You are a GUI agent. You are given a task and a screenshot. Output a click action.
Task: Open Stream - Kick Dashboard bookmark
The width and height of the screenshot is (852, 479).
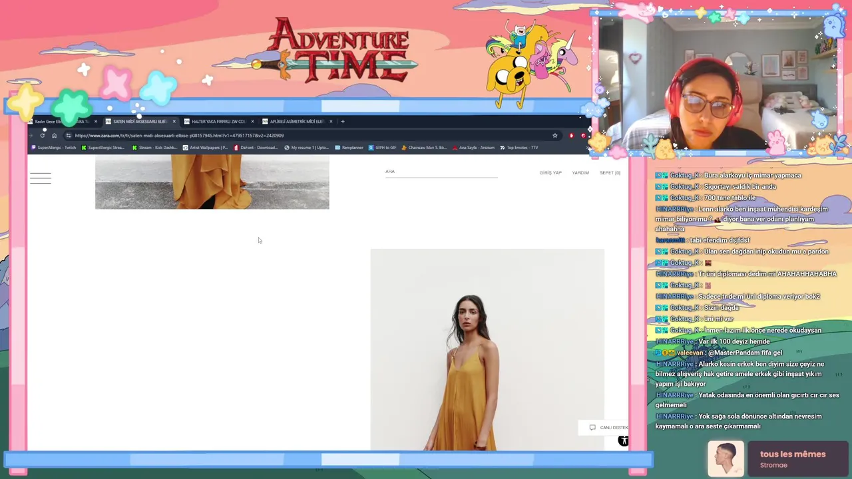(x=154, y=148)
